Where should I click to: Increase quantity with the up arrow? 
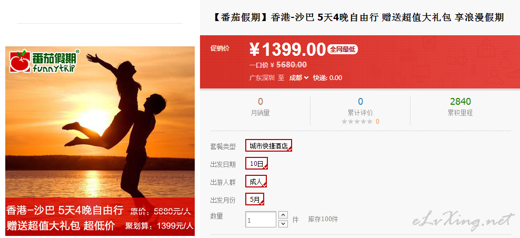pyautogui.click(x=283, y=215)
